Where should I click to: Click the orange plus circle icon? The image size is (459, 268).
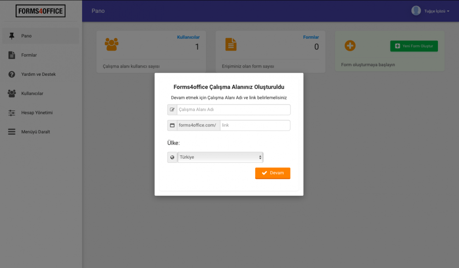pyautogui.click(x=350, y=46)
